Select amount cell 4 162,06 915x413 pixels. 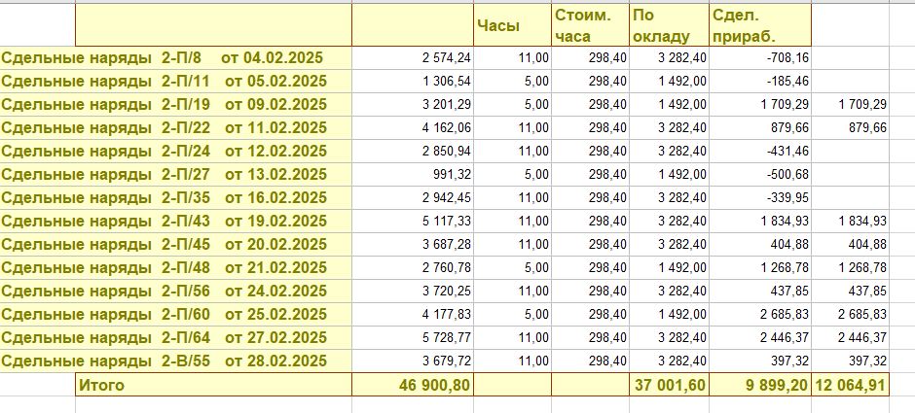[413, 128]
